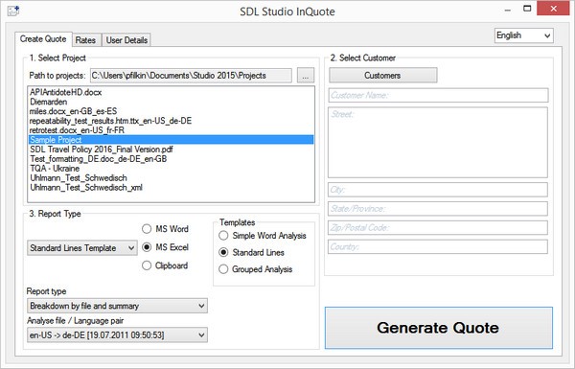Open the Customers button

(382, 76)
